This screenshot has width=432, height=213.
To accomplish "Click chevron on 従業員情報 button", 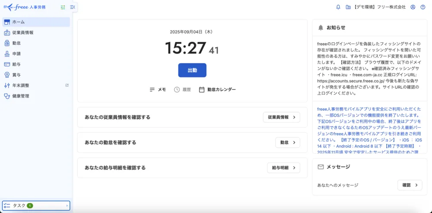I will (294, 118).
